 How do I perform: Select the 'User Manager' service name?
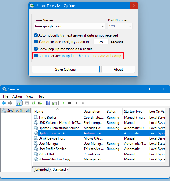(x=49, y=144)
